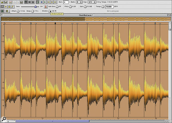
Task: Click the Tempo knob
Action: pos(103,7)
